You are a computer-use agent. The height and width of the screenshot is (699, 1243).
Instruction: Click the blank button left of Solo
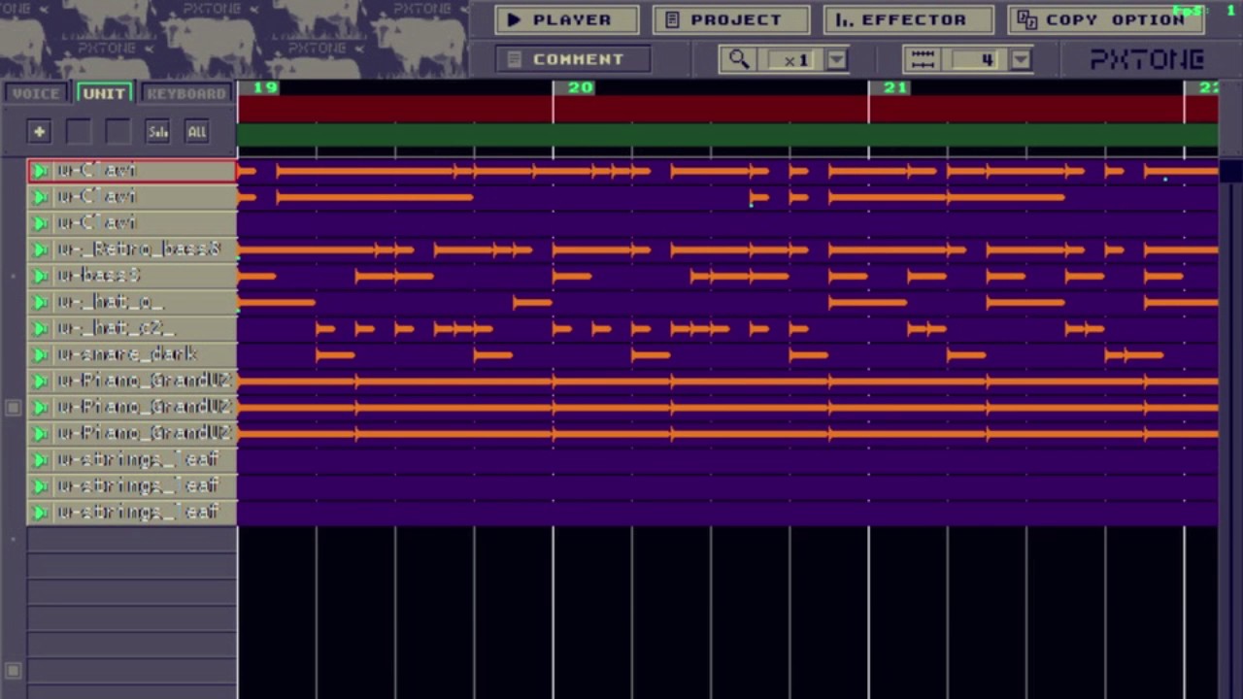tap(118, 131)
